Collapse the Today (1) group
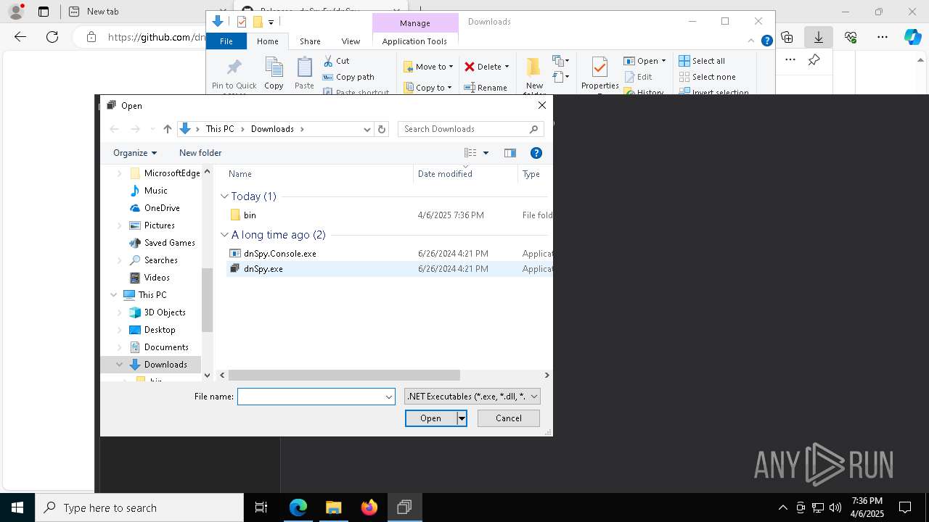Viewport: 929px width, 522px height. tap(224, 196)
